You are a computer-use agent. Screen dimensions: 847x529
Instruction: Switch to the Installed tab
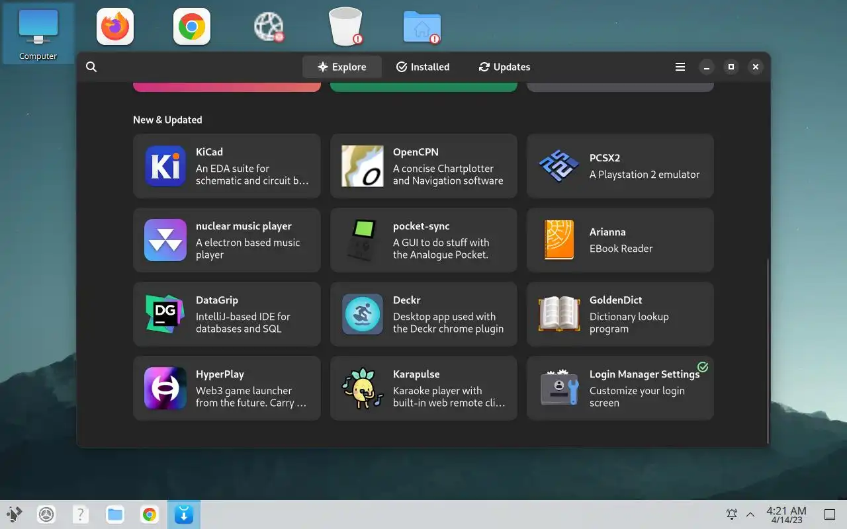pyautogui.click(x=423, y=67)
